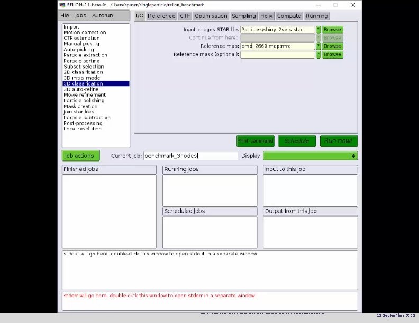
Task: Select Subset selection job type
Action: click(96, 66)
